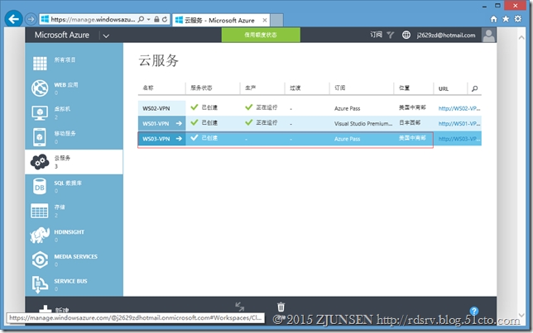Viewport: 533px width, 333px height.
Task: Click 日本西部 location cell
Action: tap(410, 122)
